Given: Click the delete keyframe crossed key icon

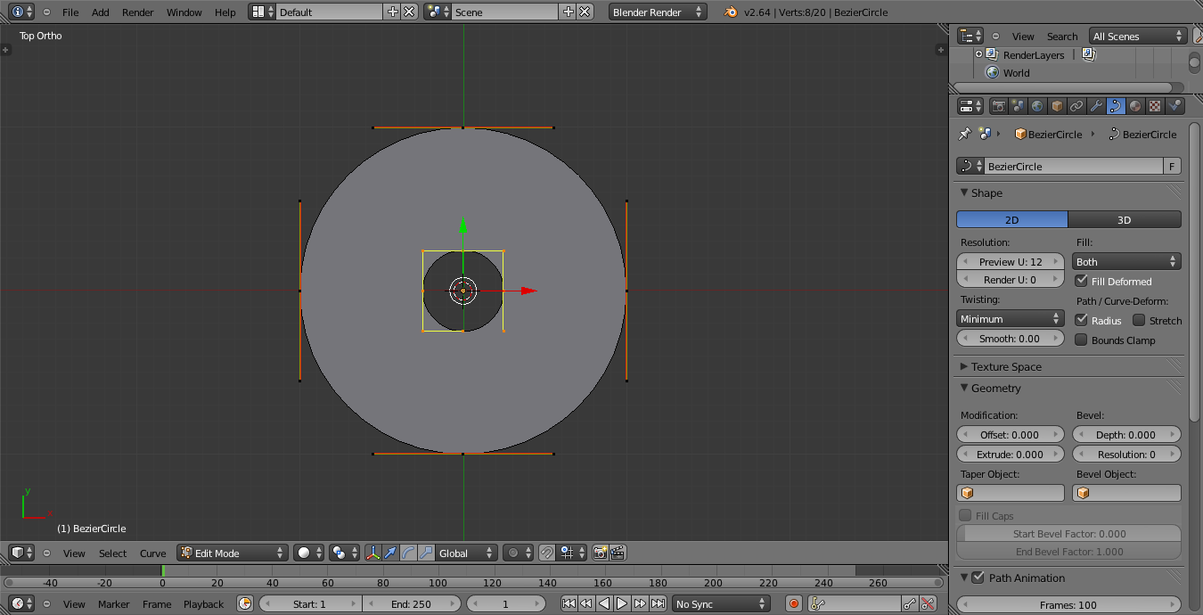Looking at the screenshot, I should point(929,603).
